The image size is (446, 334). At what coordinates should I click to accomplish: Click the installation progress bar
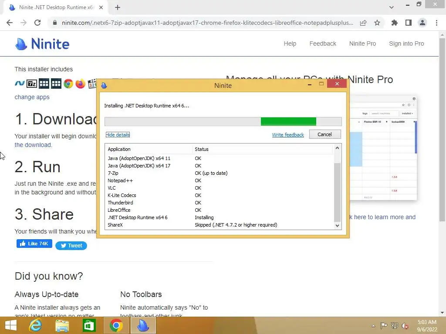coord(223,122)
